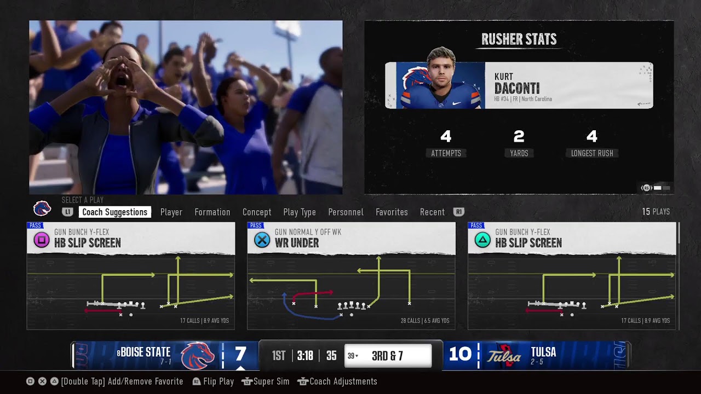Screen dimensions: 701x394
Task: Click the 15 PLAYS counter
Action: (x=656, y=212)
